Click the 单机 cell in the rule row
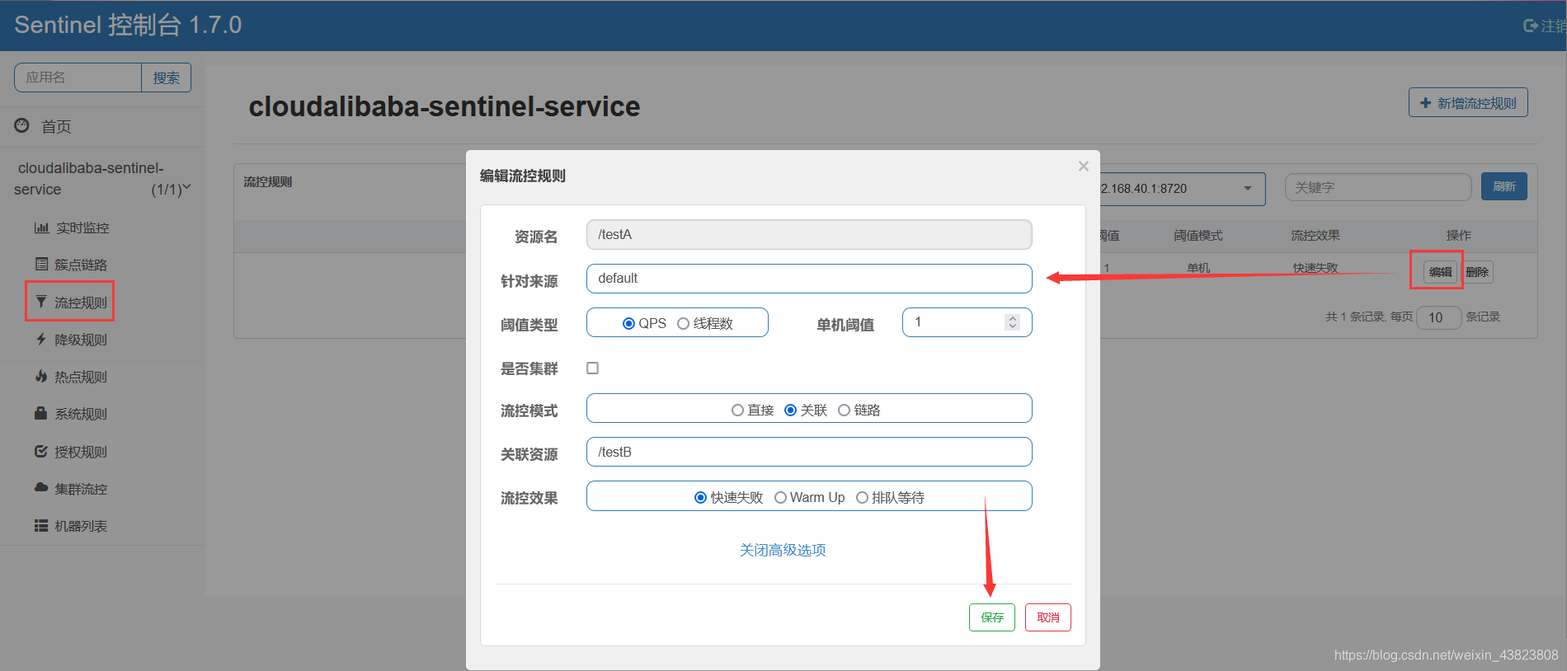1567x671 pixels. pyautogui.click(x=1198, y=268)
